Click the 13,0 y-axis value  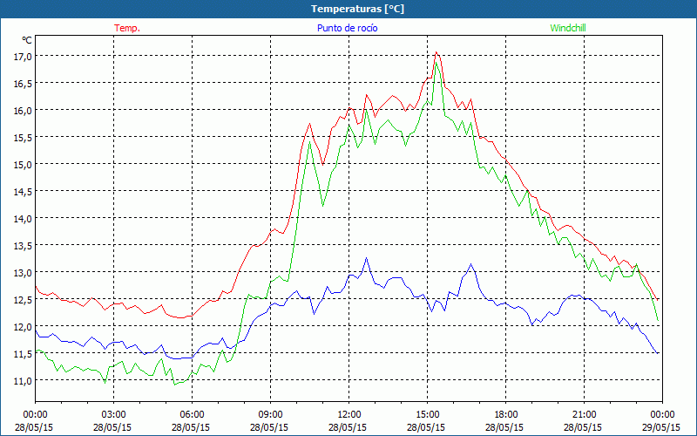pos(23,272)
